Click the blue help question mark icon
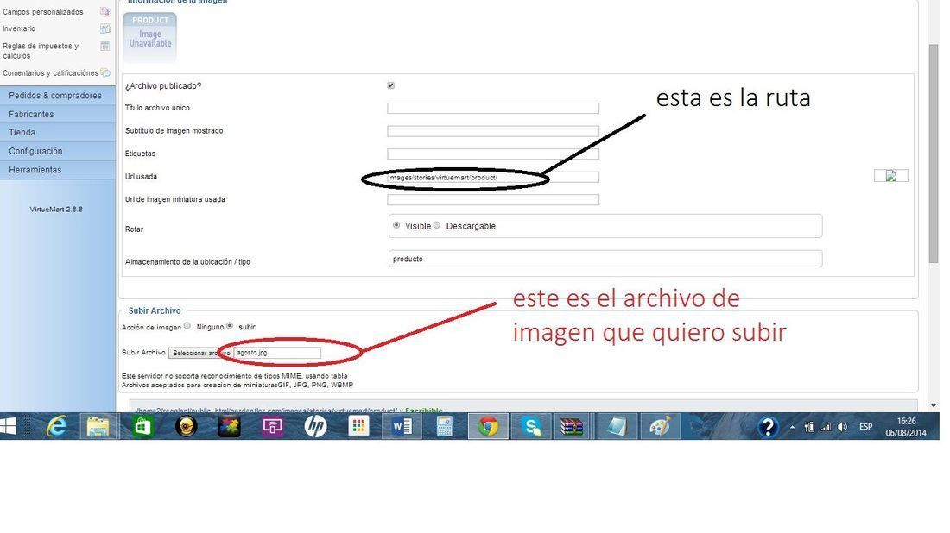The width and height of the screenshot is (950, 533). 768,427
